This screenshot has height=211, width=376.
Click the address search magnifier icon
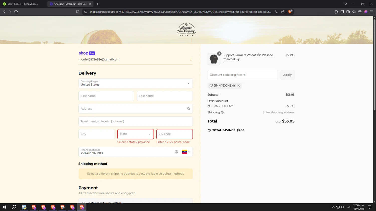189,109
